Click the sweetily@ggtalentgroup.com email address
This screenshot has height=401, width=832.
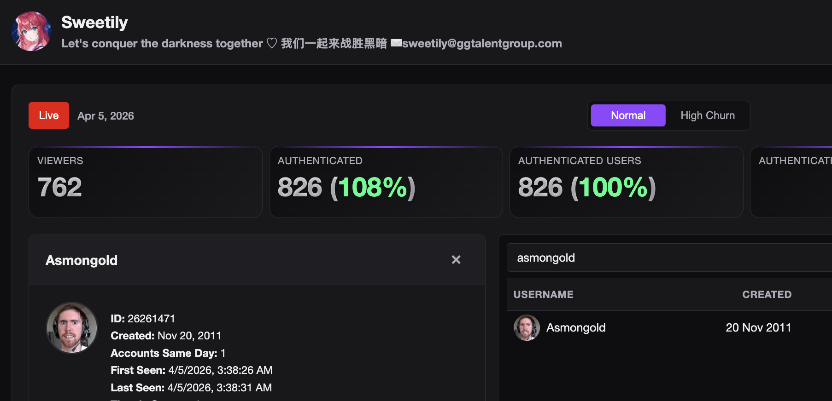click(x=482, y=43)
